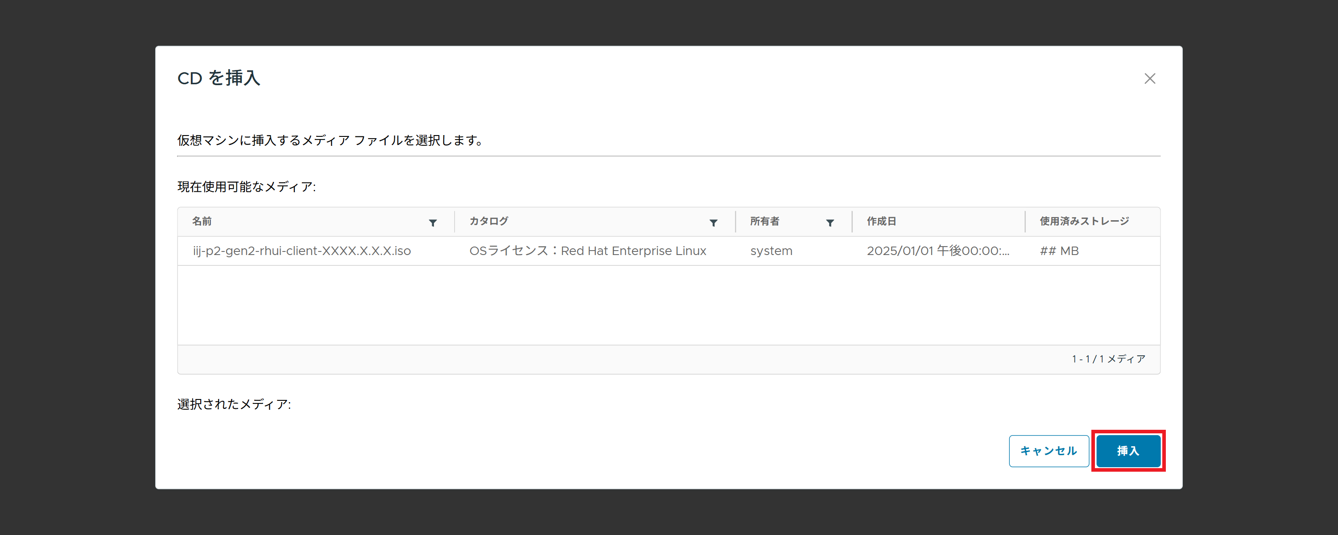This screenshot has width=1338, height=535.
Task: Click the 選択されたメディア label
Action: [234, 404]
